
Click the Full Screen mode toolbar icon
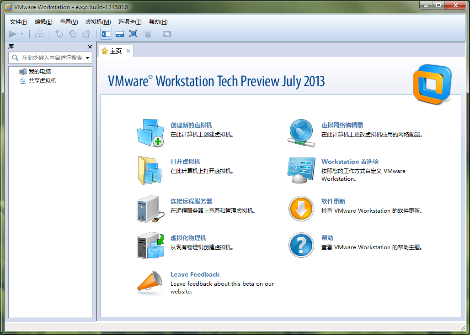pyautogui.click(x=134, y=34)
